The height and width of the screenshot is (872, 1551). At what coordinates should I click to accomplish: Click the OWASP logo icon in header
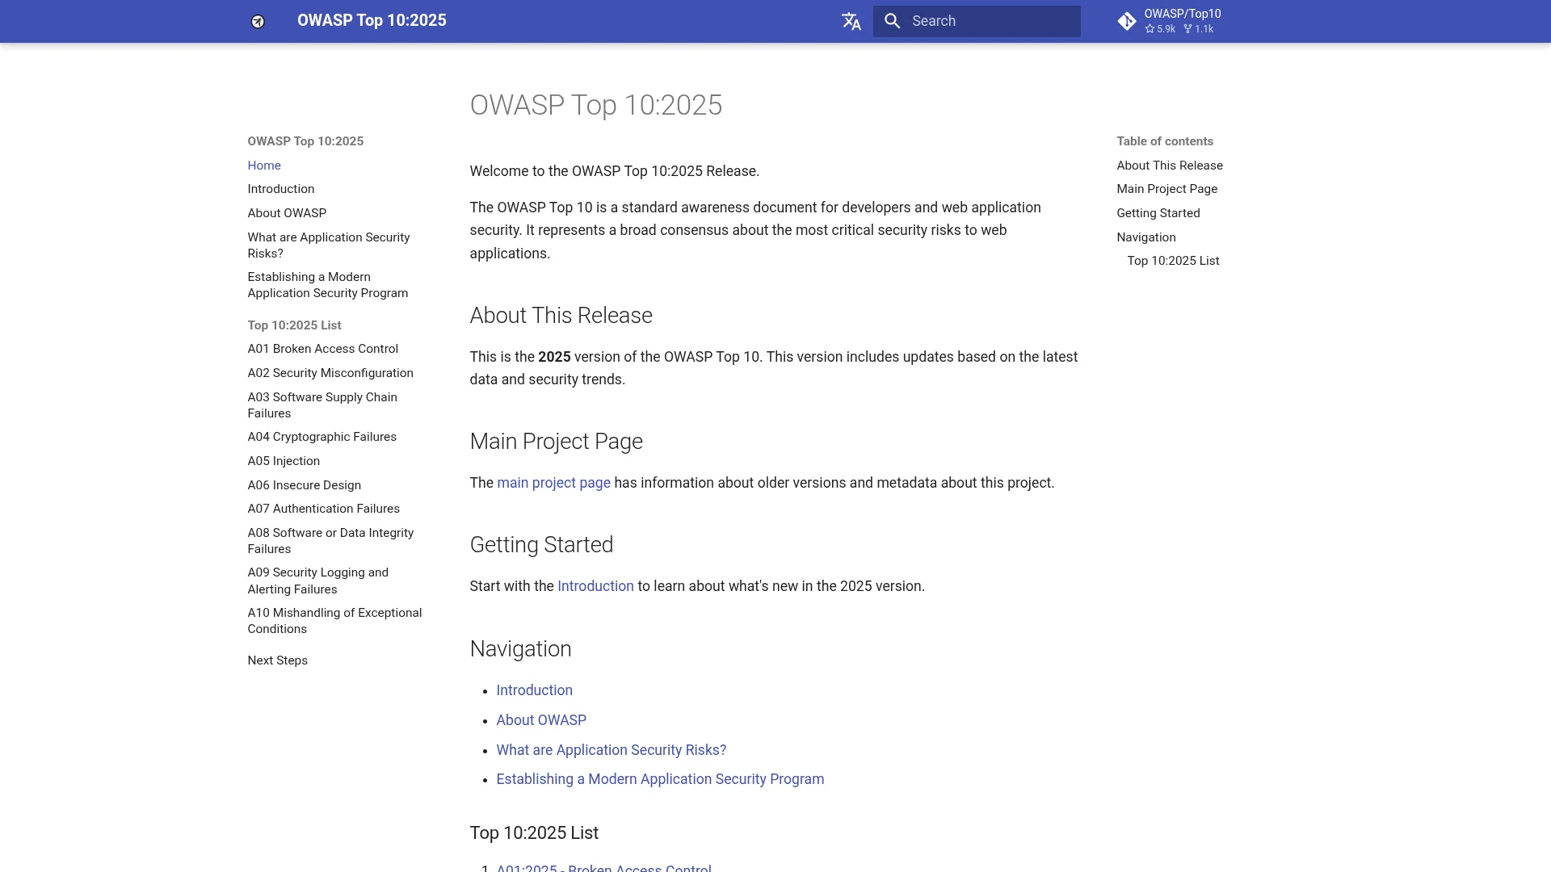(x=258, y=22)
